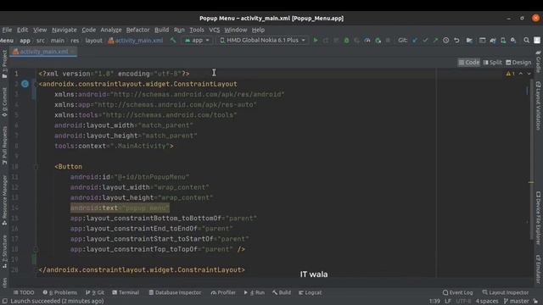
Task: Open the Navigate menu
Action: (64, 30)
